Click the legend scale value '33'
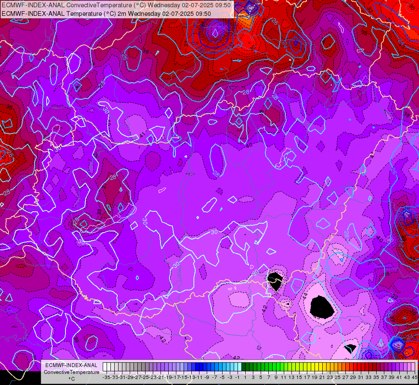The height and width of the screenshot is (385, 419). click(x=368, y=378)
